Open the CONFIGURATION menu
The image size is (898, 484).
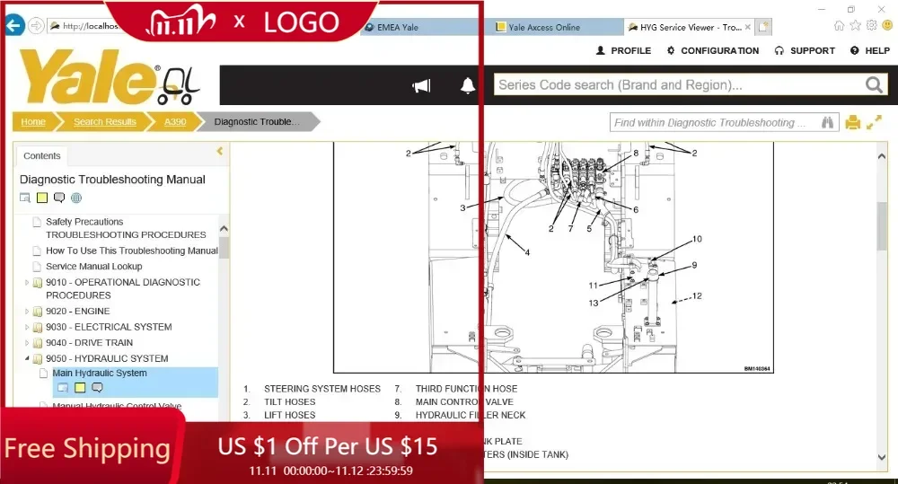click(x=712, y=50)
